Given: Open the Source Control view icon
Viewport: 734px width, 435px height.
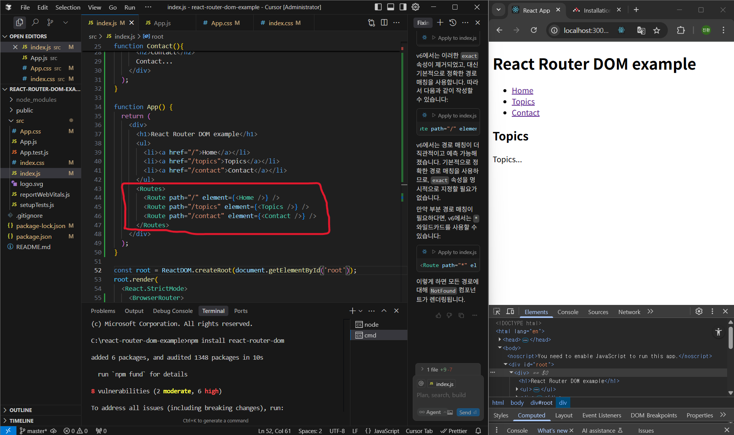Looking at the screenshot, I should pos(50,23).
